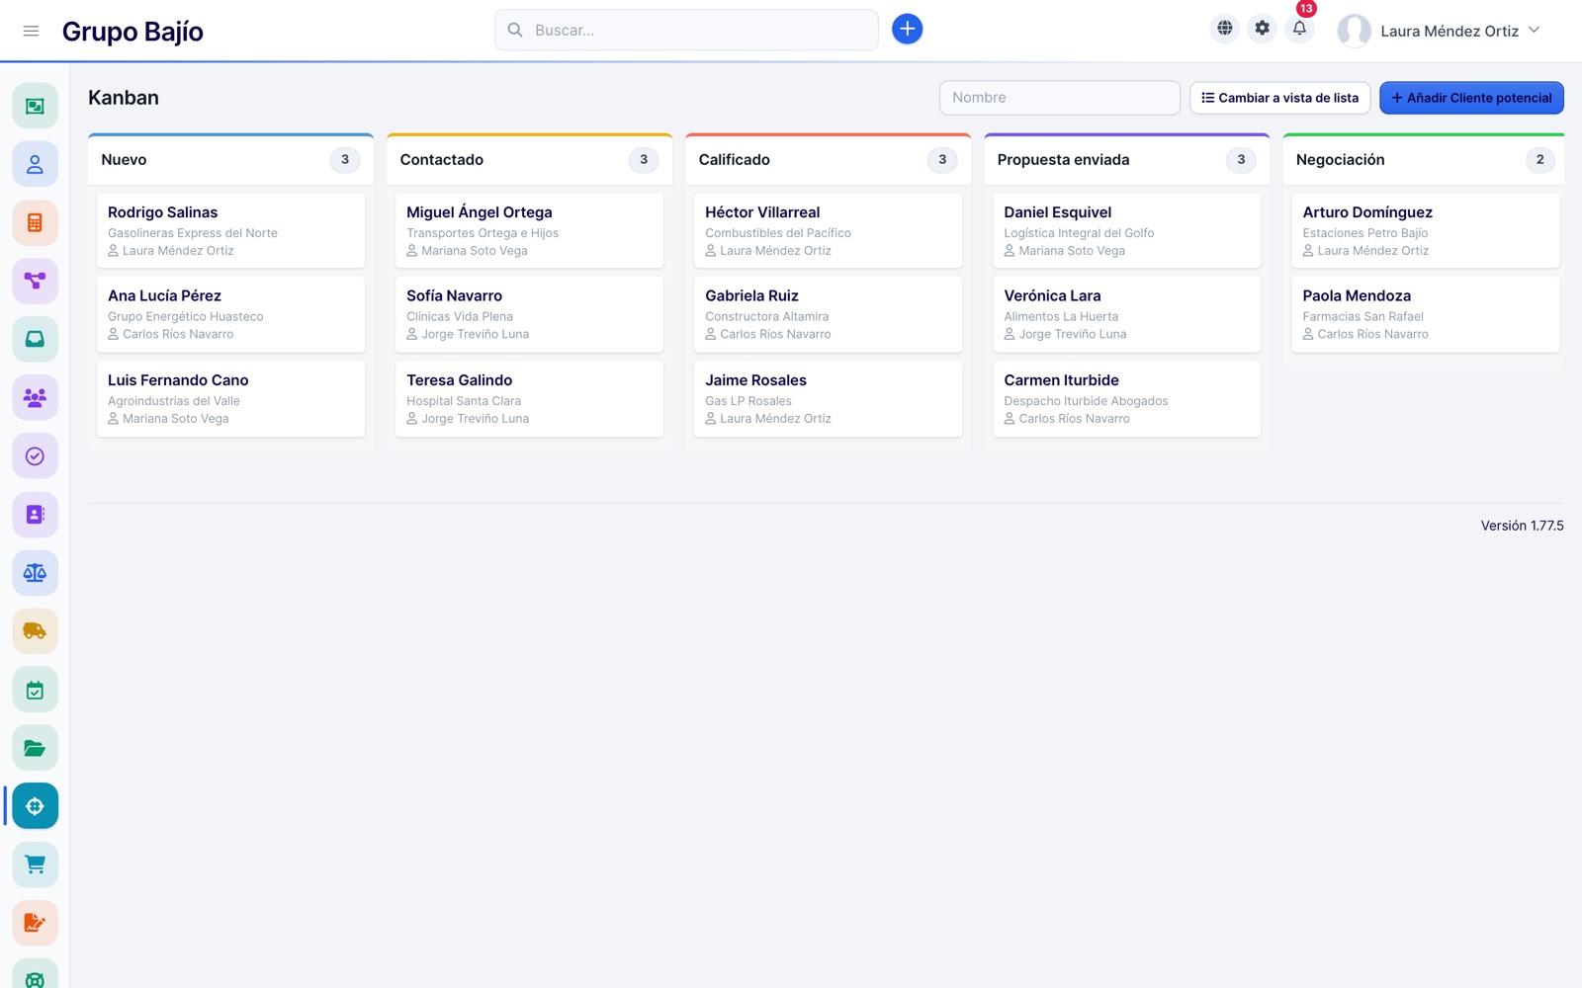
Task: Open the inbox tray sidebar icon
Action: [x=35, y=339]
